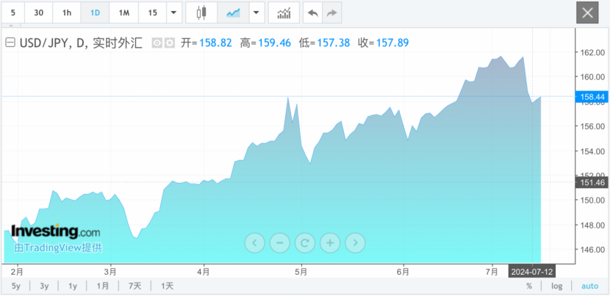The width and height of the screenshot is (610, 296).
Task: Select candlestick chart style icon
Action: (202, 13)
